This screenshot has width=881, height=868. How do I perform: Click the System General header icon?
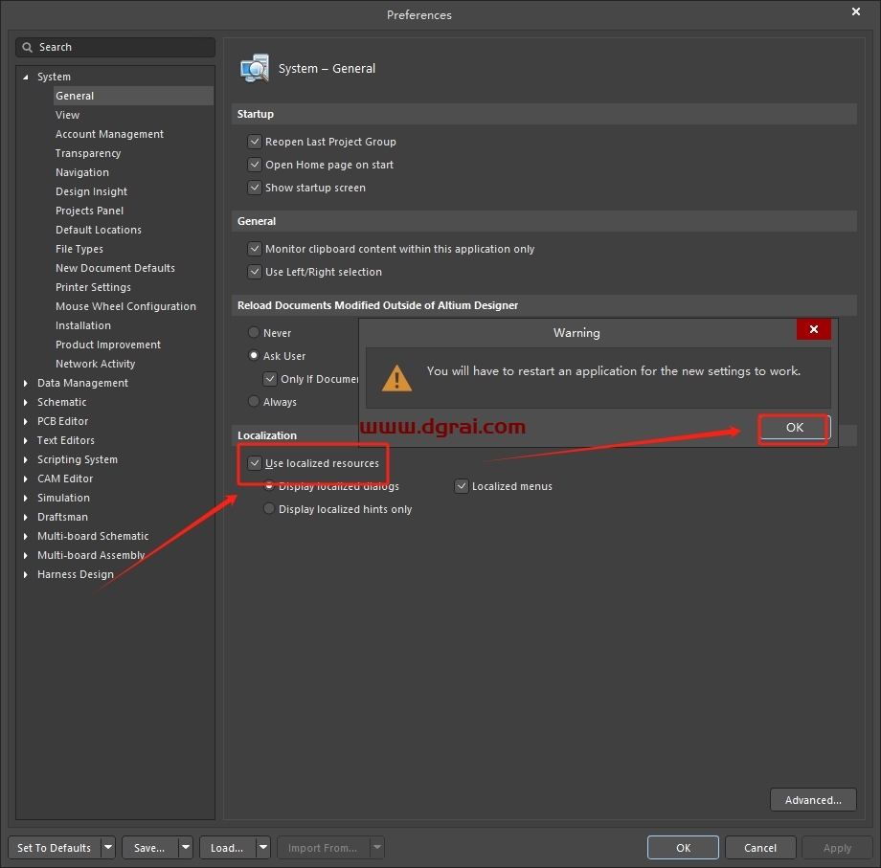(x=255, y=69)
